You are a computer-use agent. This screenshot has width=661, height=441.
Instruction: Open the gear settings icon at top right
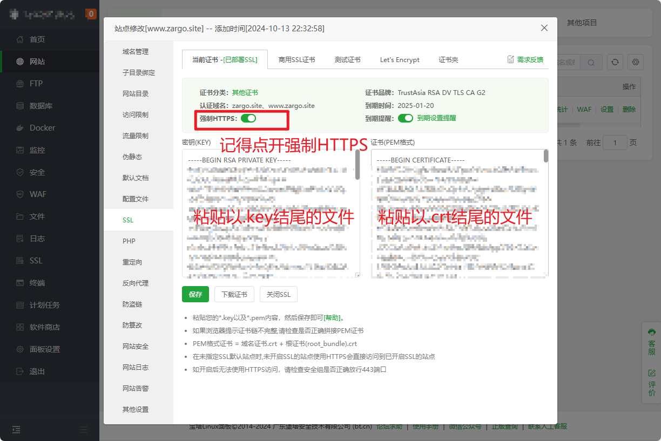pyautogui.click(x=636, y=62)
